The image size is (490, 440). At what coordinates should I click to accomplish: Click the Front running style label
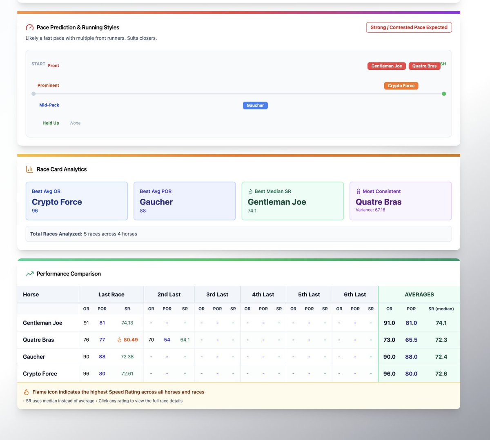pyautogui.click(x=53, y=65)
